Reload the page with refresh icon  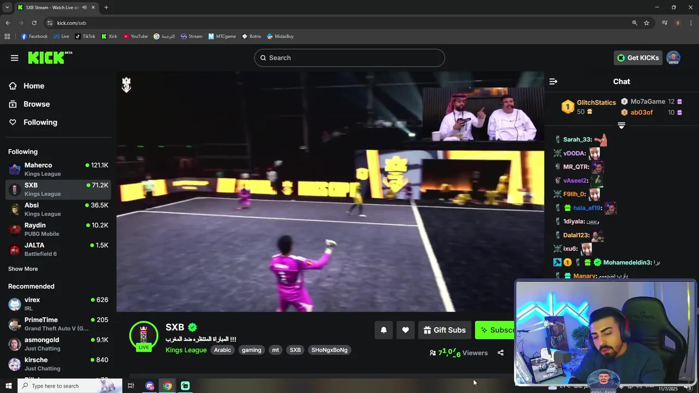34,23
